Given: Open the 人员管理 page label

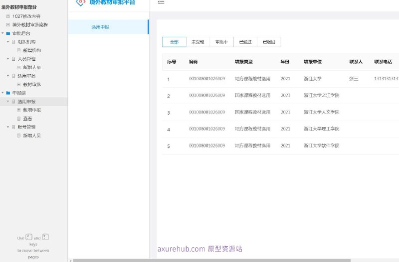Looking at the screenshot, I should (x=26, y=59).
